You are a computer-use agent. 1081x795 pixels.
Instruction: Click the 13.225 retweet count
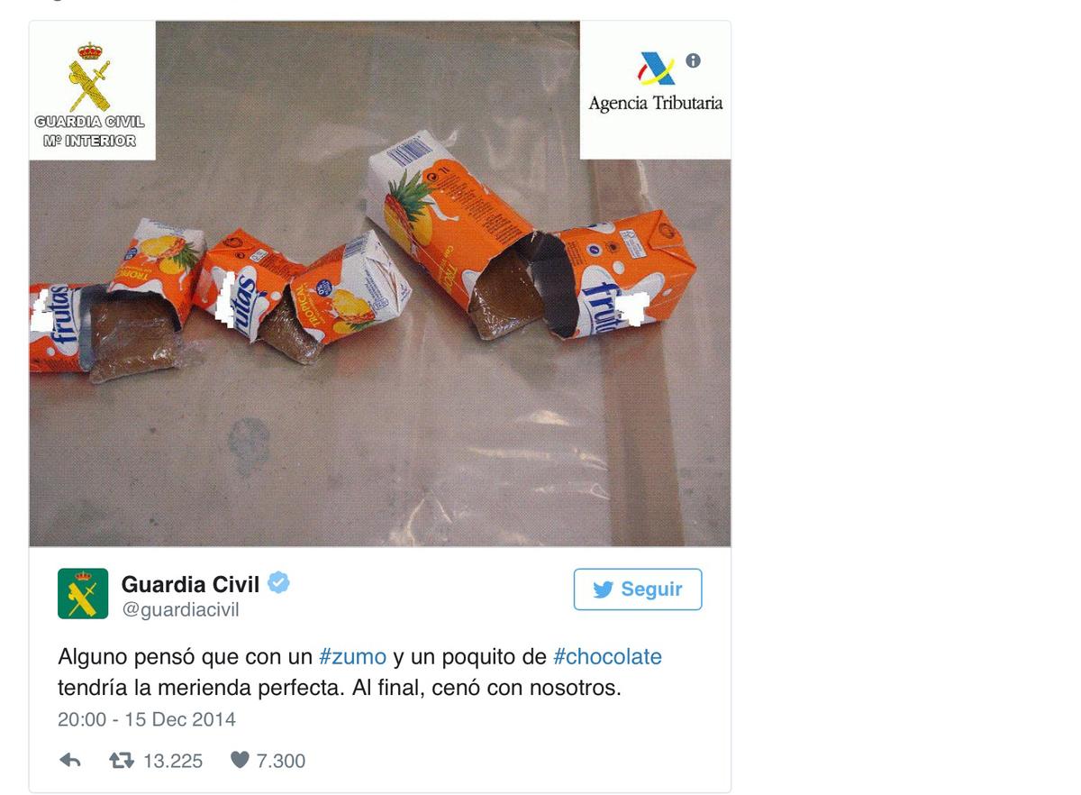[x=173, y=761]
